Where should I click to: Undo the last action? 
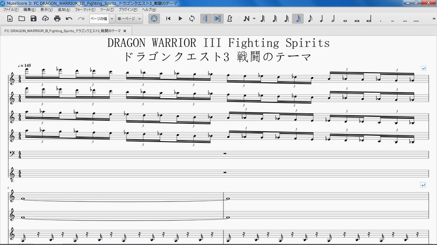(x=69, y=19)
